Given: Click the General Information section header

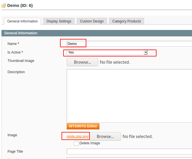Looking at the screenshot, I should 21,33.
